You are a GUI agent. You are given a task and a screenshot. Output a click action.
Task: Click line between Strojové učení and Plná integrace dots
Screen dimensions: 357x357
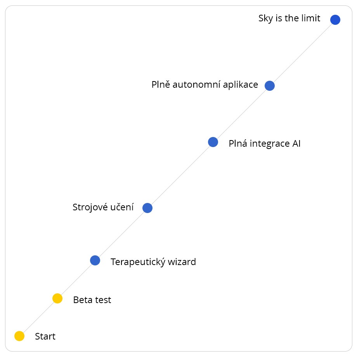(x=180, y=175)
